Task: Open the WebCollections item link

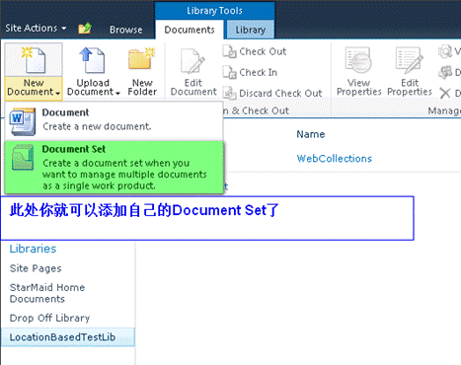Action: (x=335, y=159)
